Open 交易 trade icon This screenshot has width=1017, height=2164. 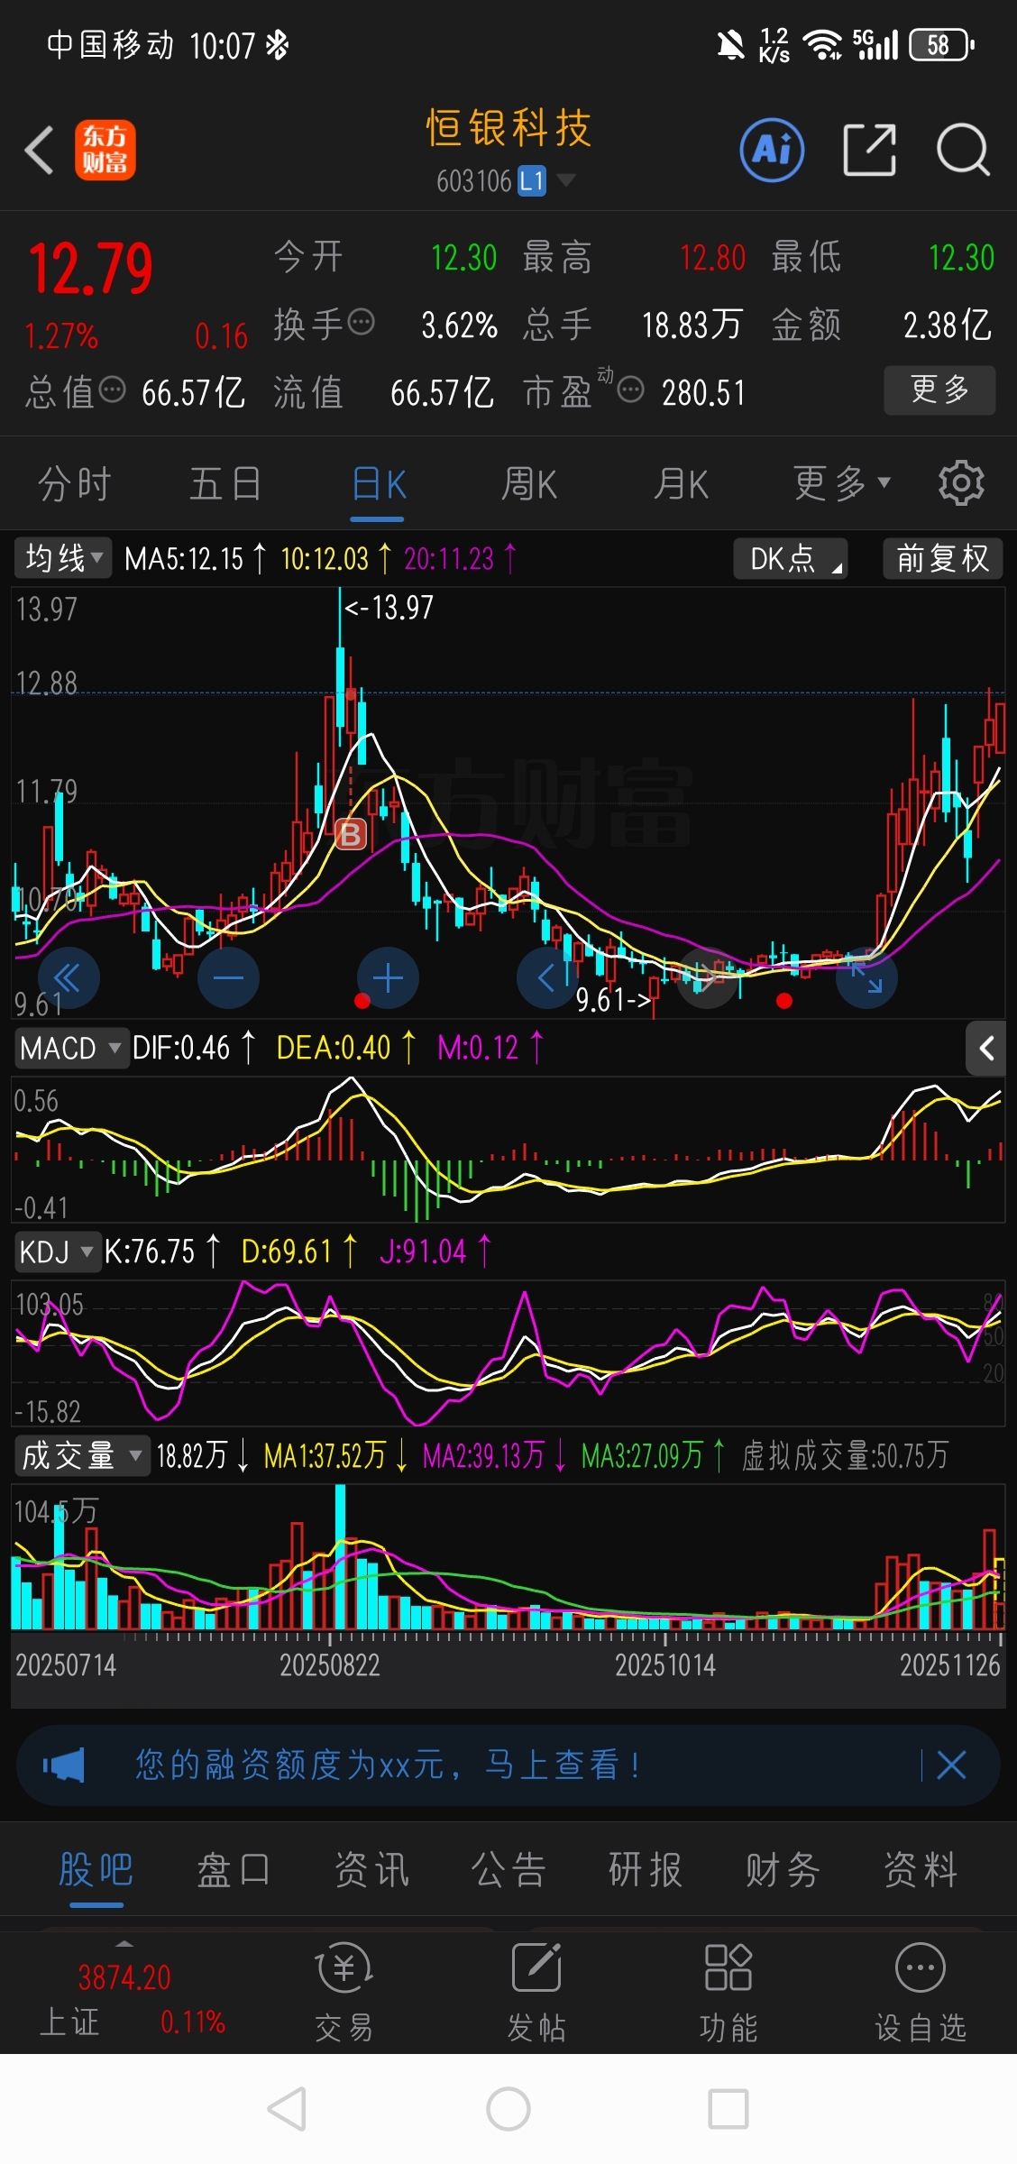[x=344, y=1993]
